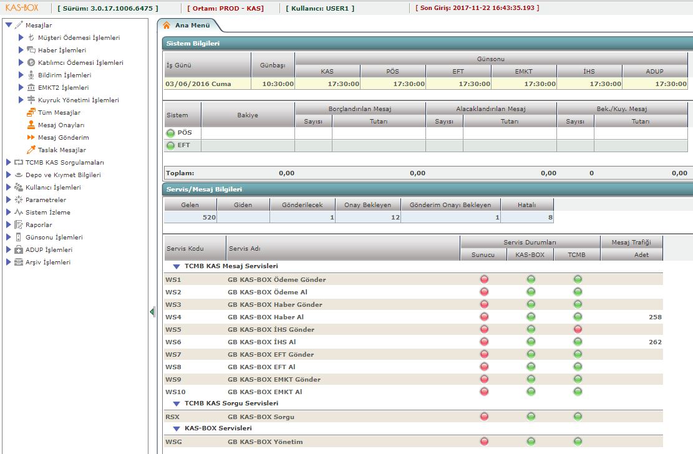The image size is (693, 454).
Task: Click the green status light for EFT
Action: pyautogui.click(x=170, y=145)
